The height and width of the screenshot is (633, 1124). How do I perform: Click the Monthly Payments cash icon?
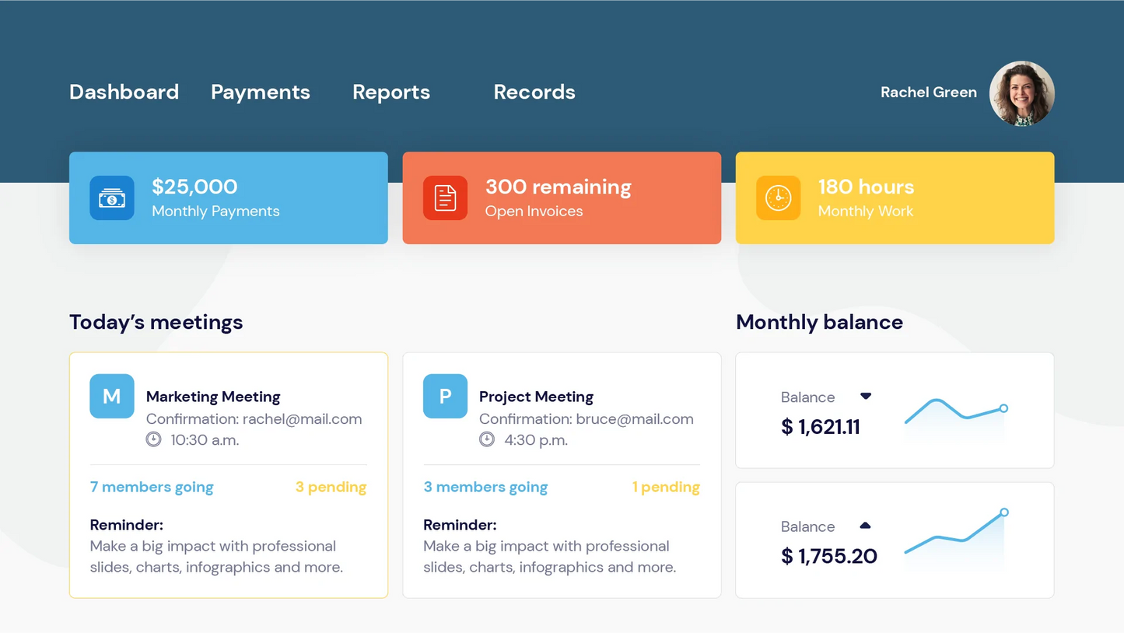tap(112, 198)
